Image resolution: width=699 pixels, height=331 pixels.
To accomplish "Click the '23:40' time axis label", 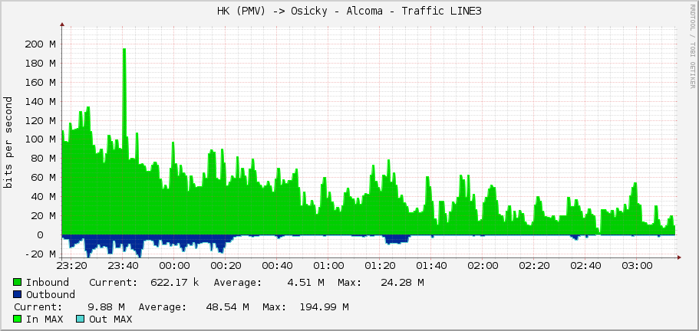I will pyautogui.click(x=124, y=266).
